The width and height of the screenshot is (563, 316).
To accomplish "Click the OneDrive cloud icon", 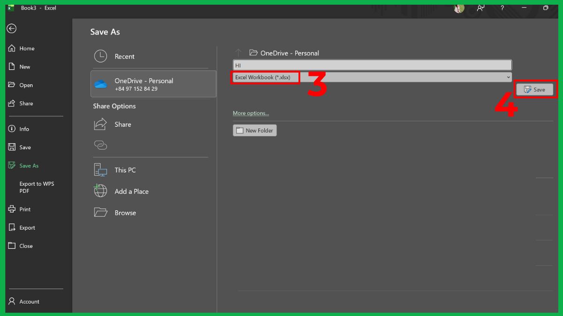I will click(100, 84).
